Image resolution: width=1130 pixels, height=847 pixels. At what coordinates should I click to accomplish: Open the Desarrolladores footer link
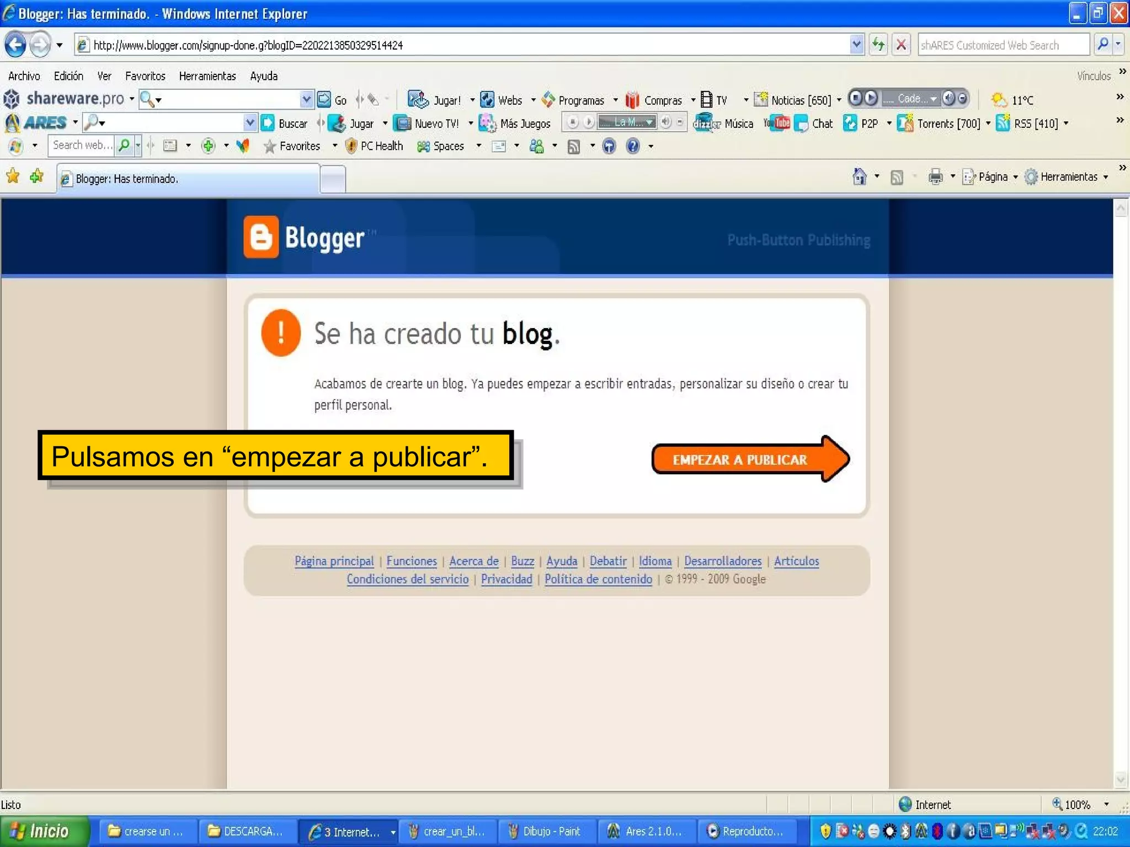tap(723, 561)
